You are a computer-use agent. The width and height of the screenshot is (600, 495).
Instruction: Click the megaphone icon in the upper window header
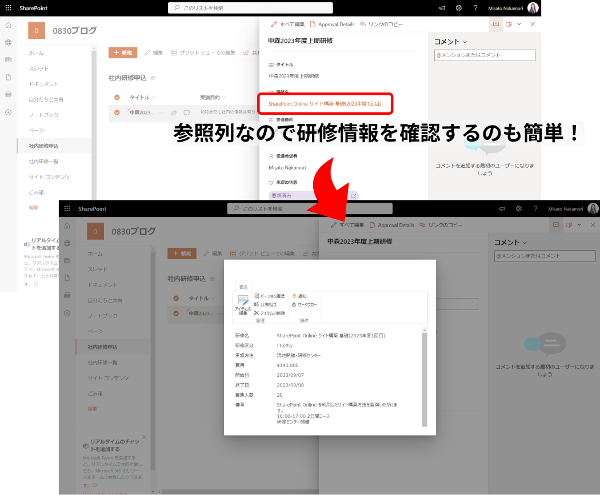pyautogui.click(x=442, y=8)
